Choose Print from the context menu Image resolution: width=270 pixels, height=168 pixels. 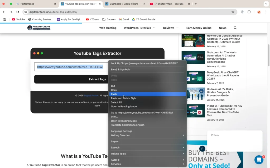point(147,117)
